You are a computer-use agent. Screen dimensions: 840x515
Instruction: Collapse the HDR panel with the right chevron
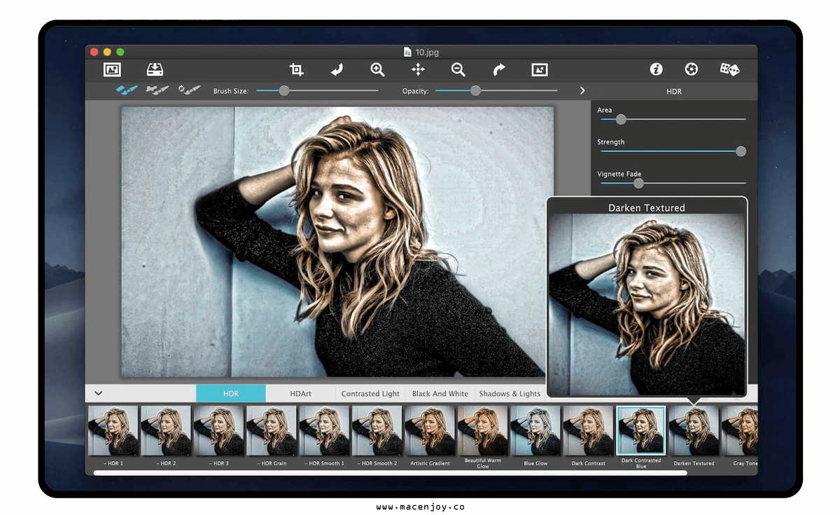point(582,91)
